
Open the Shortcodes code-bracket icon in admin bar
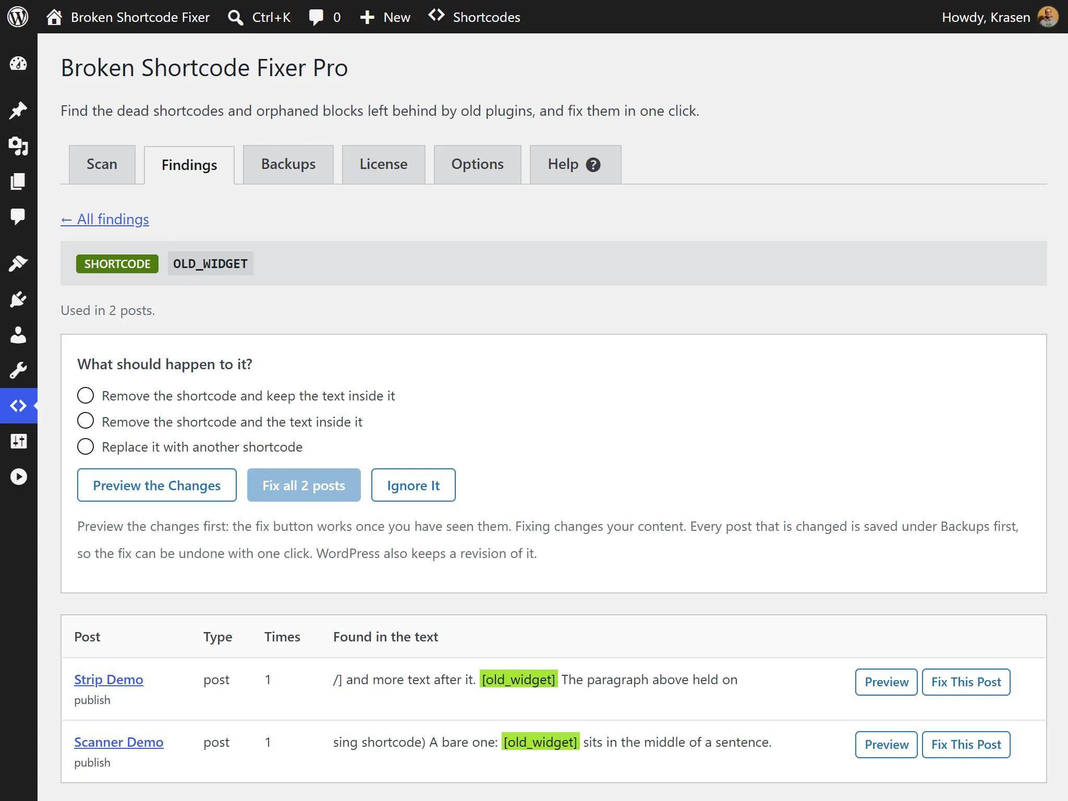(436, 15)
